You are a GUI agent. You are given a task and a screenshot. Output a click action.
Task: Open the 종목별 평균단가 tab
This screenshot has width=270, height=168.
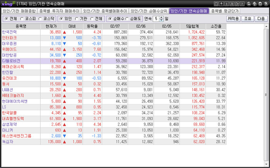tap(225, 11)
